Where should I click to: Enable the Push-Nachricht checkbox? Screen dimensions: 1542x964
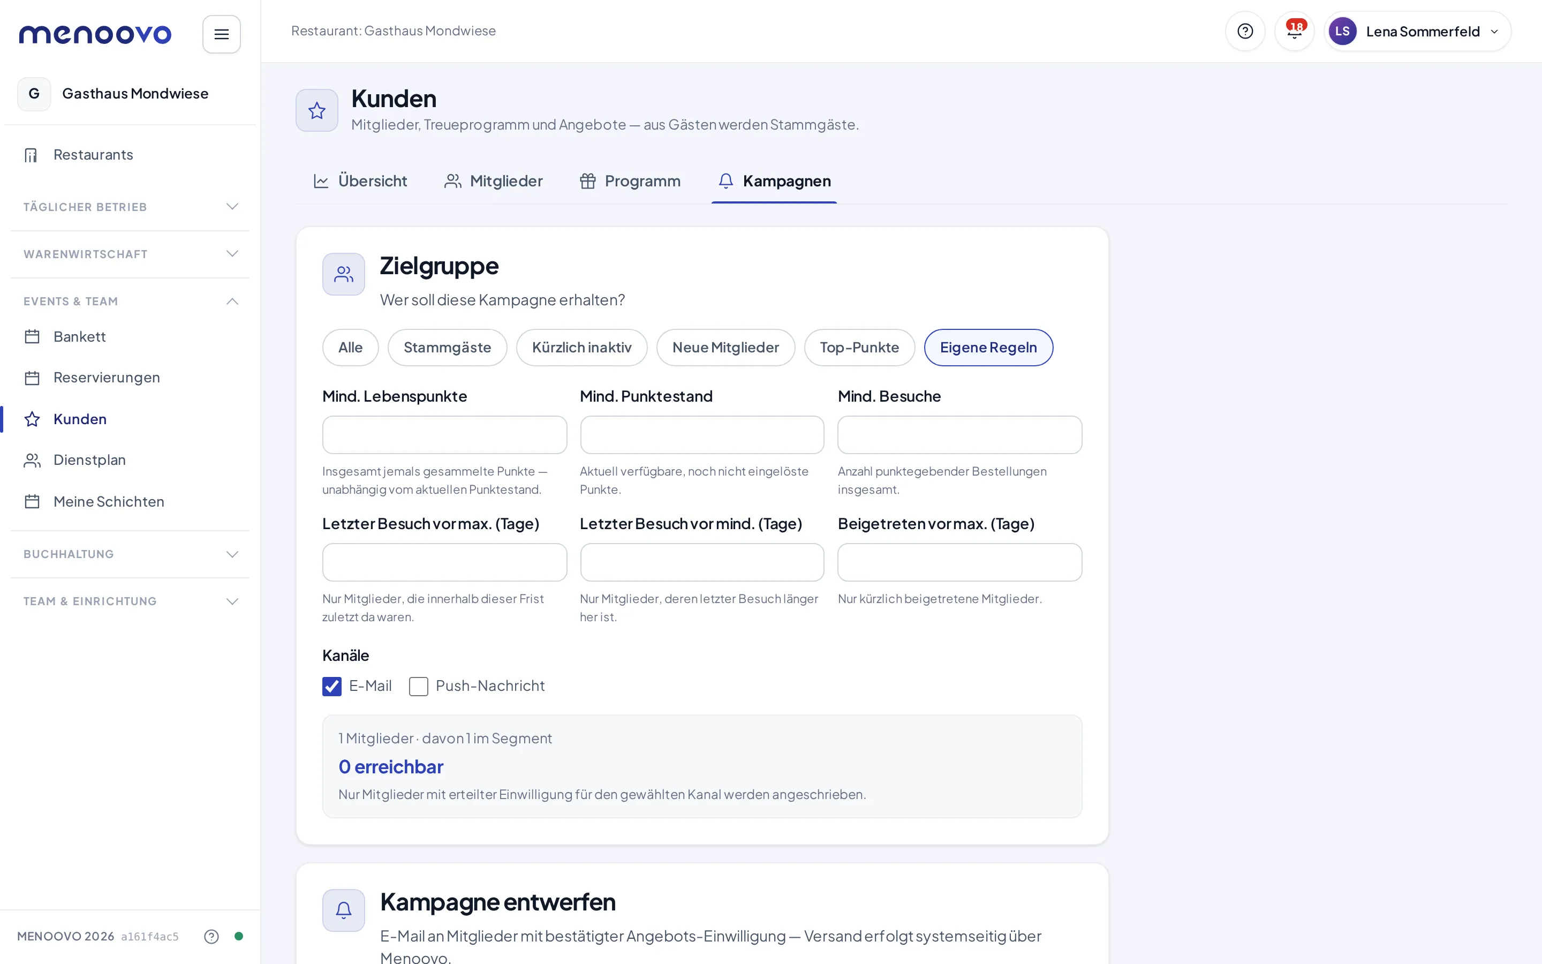click(x=418, y=686)
